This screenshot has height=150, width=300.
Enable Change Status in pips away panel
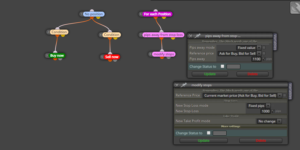point(222,66)
